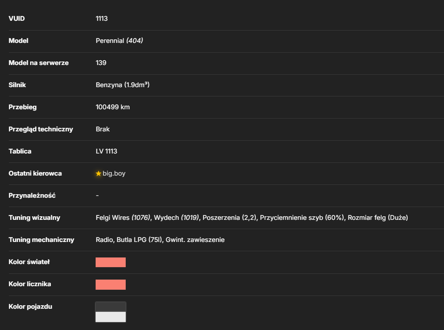This screenshot has height=330, width=444.
Task: Click the Wydech (1019) tuning entry
Action: pyautogui.click(x=176, y=218)
